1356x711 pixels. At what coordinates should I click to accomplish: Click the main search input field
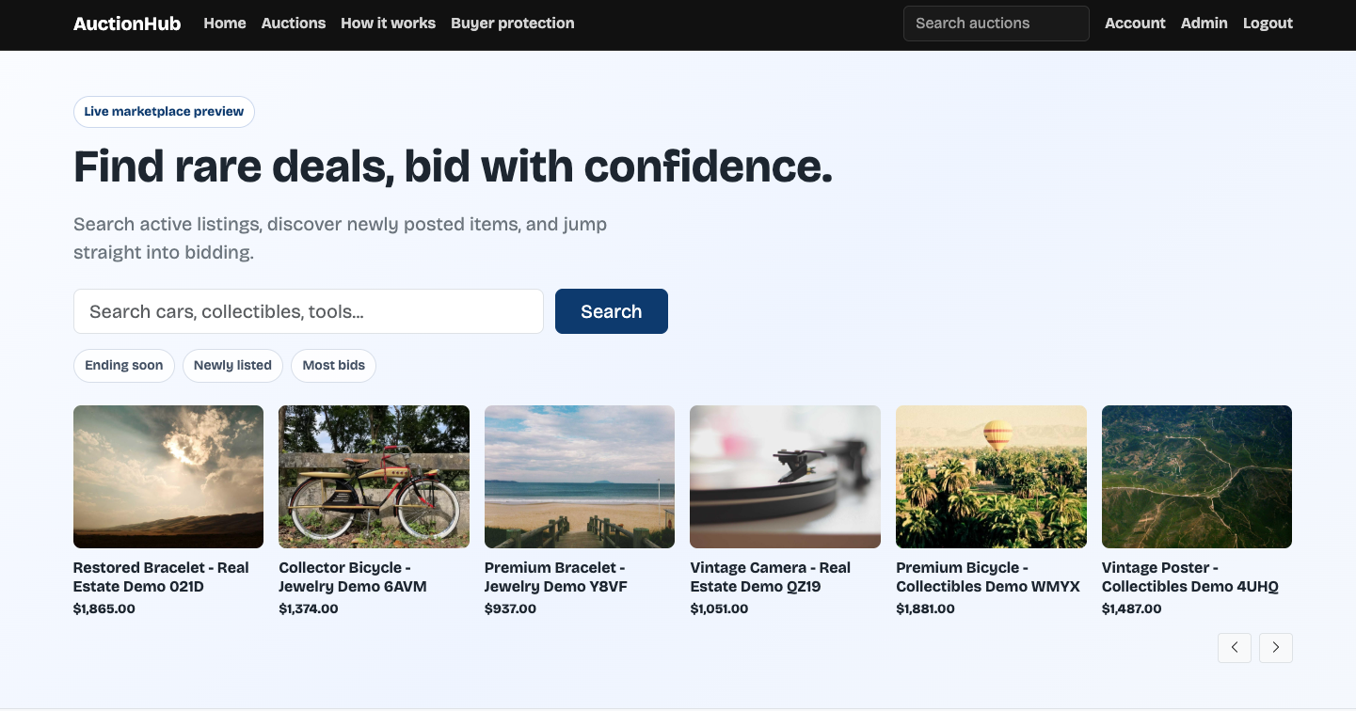[309, 311]
